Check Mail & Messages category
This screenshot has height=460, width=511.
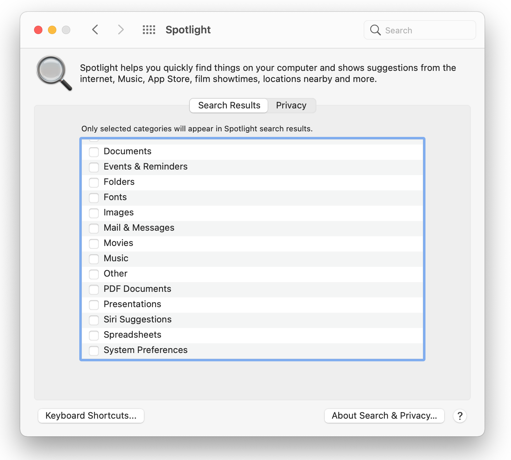coord(94,228)
